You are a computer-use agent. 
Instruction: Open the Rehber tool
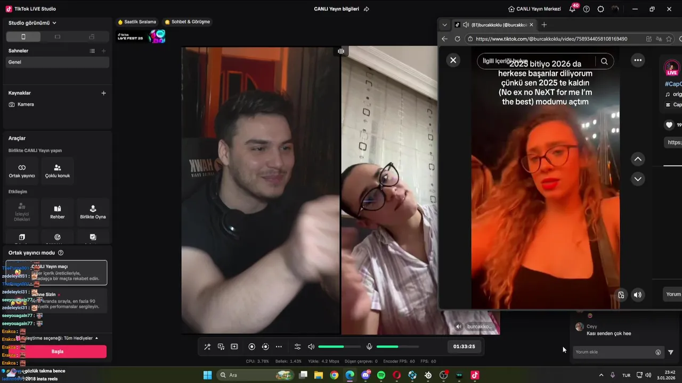tap(57, 212)
